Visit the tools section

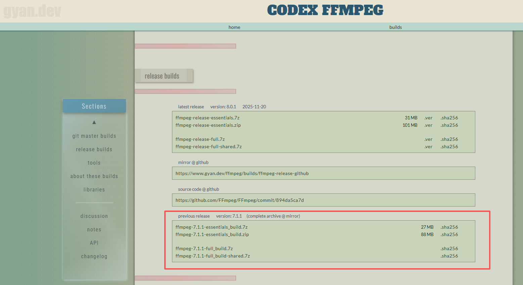(94, 163)
